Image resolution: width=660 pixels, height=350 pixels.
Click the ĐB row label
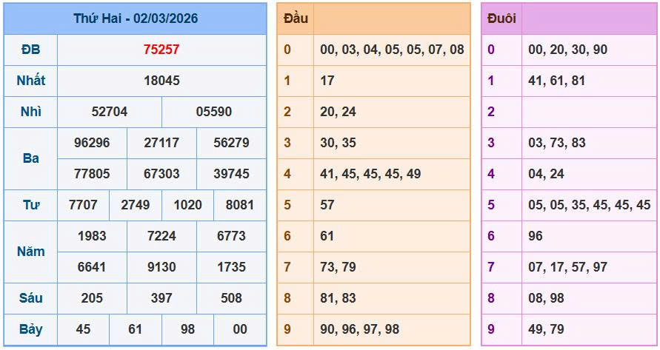pyautogui.click(x=30, y=50)
